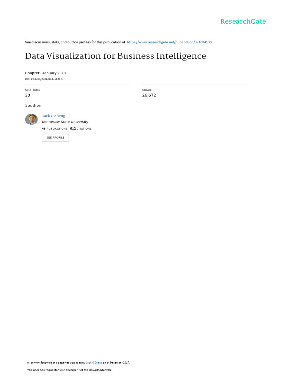Open Jack G Zheng author name link
Viewport: 285px width, 380px height.
(x=53, y=116)
